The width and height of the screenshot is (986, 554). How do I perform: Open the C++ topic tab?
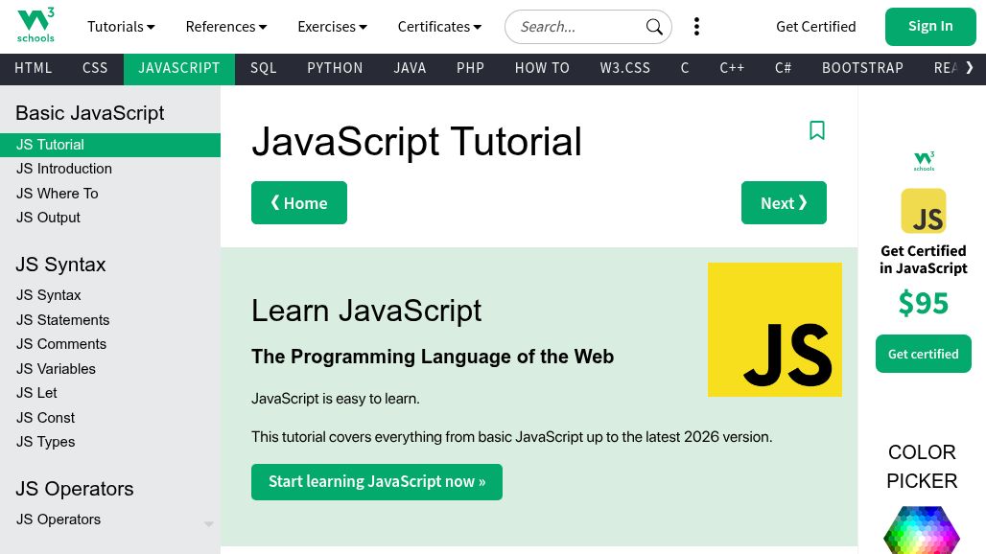tap(732, 68)
